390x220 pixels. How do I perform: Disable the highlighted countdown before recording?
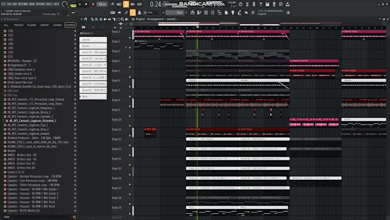126,4
